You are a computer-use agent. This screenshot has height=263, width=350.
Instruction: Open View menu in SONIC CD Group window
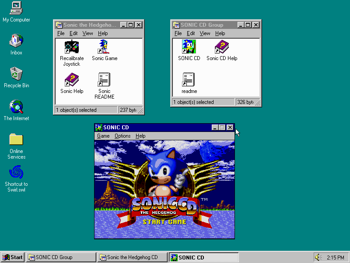point(205,33)
